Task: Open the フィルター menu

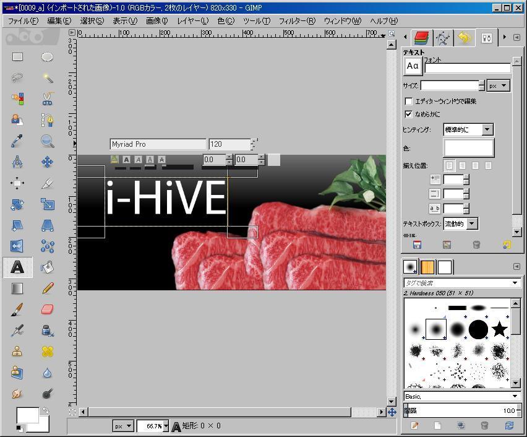Action: (x=296, y=20)
